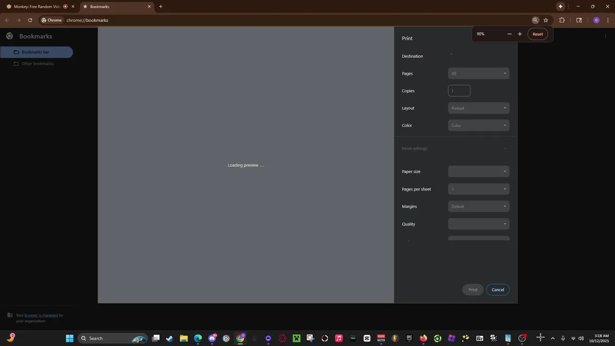Click the Copies input field
This screenshot has height=346, width=615.
tap(459, 91)
